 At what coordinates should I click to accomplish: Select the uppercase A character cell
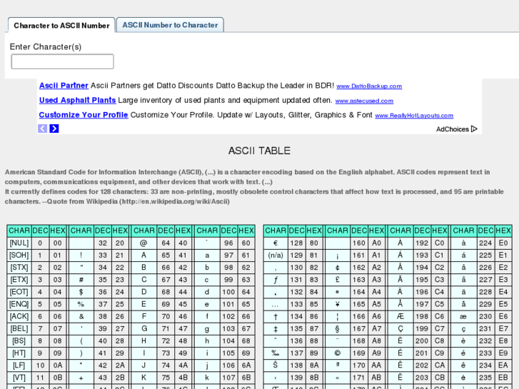[x=143, y=256]
